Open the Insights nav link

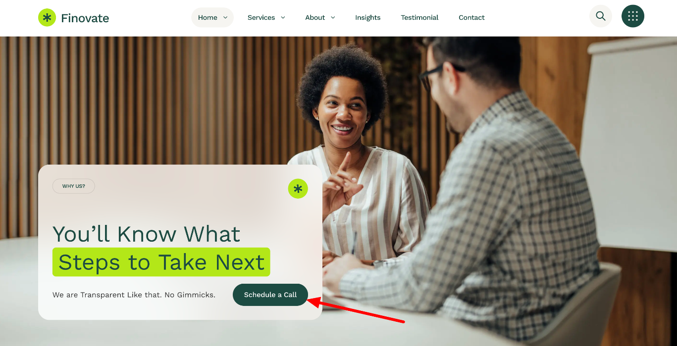coord(368,17)
